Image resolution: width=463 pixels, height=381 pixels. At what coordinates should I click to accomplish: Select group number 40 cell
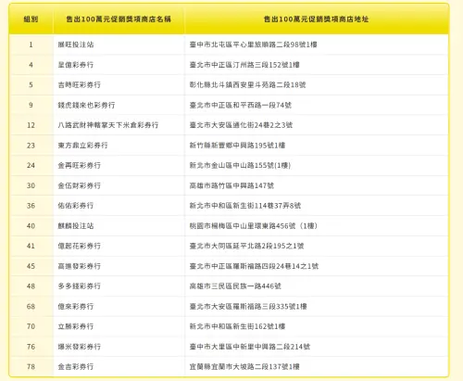31,226
